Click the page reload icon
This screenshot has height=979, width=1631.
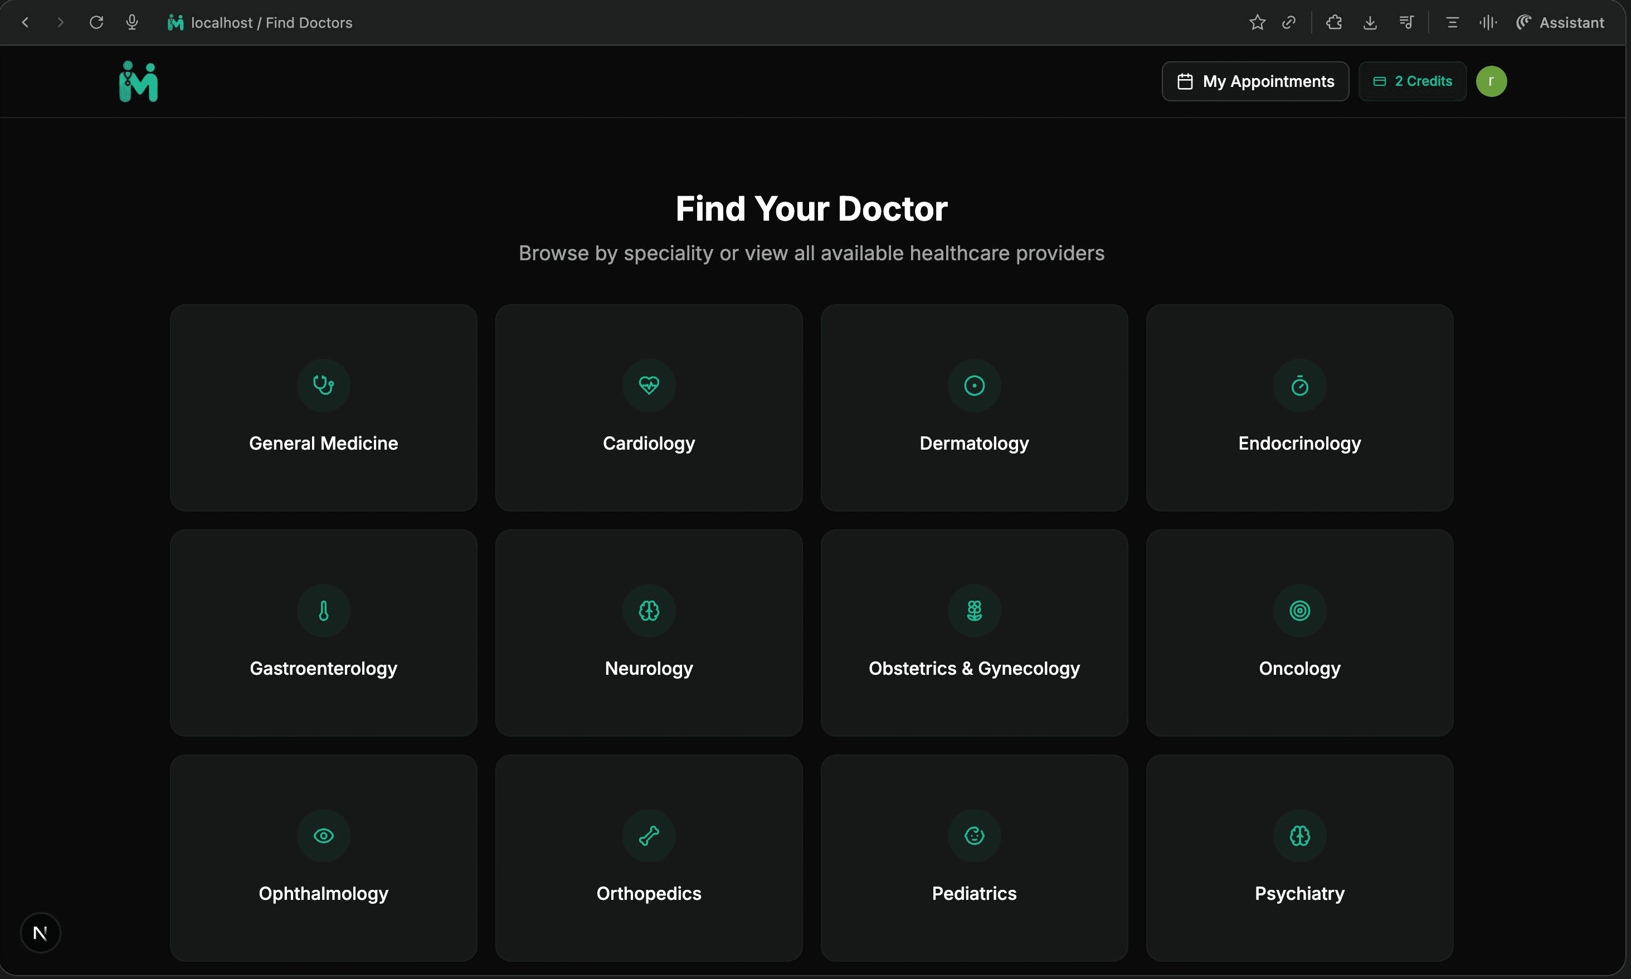(x=96, y=22)
